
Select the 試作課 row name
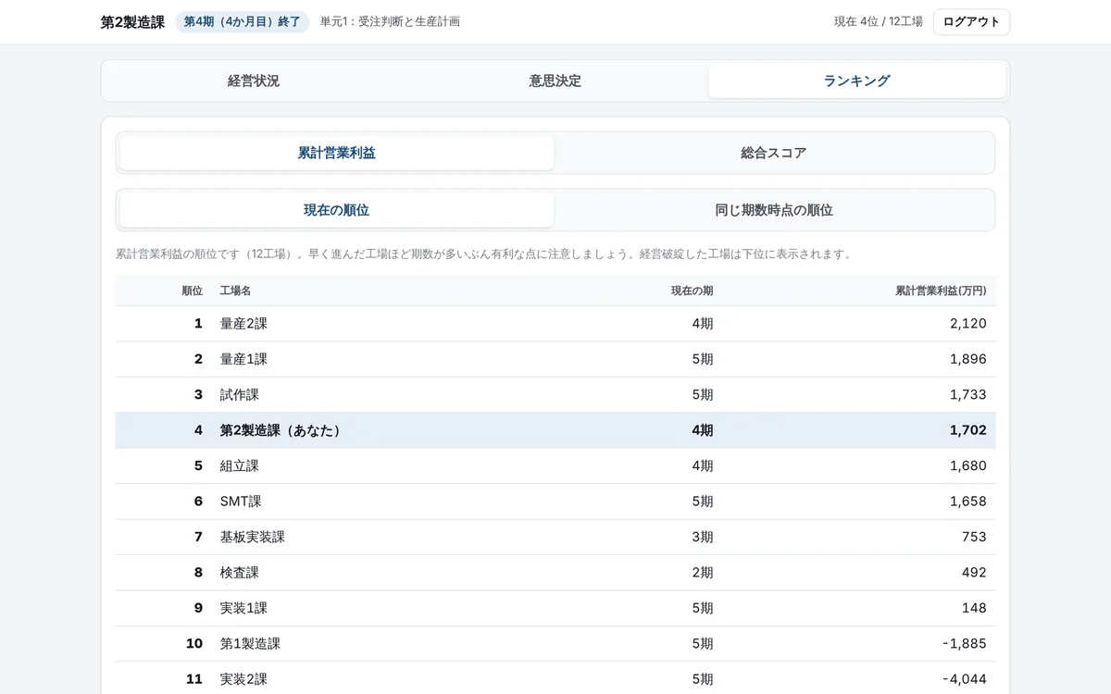[240, 395]
